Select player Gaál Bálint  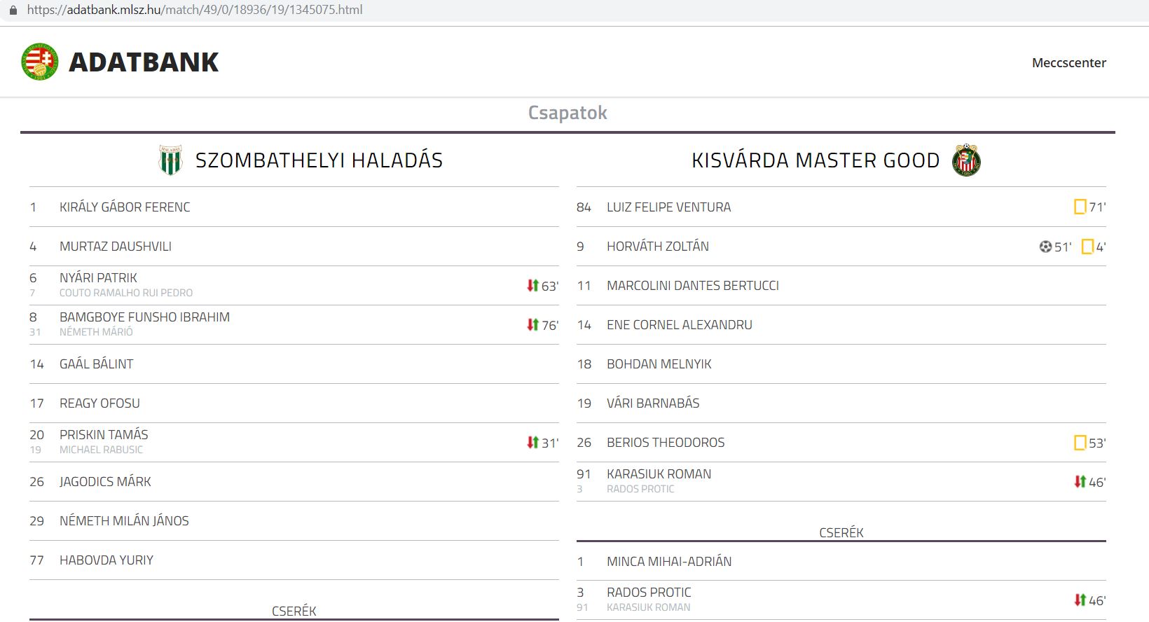coord(97,364)
